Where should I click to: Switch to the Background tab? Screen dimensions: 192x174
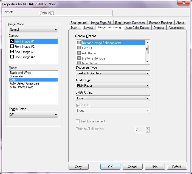[79, 23]
